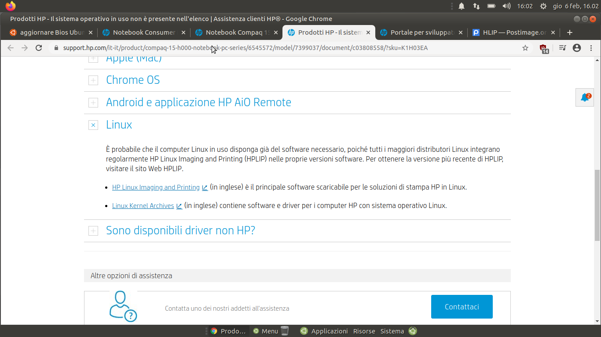601x337 pixels.
Task: Open the Applicazioni menu in bottom panel
Action: point(330,331)
